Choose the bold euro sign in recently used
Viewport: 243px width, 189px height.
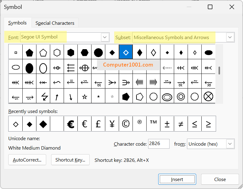pos(71,124)
